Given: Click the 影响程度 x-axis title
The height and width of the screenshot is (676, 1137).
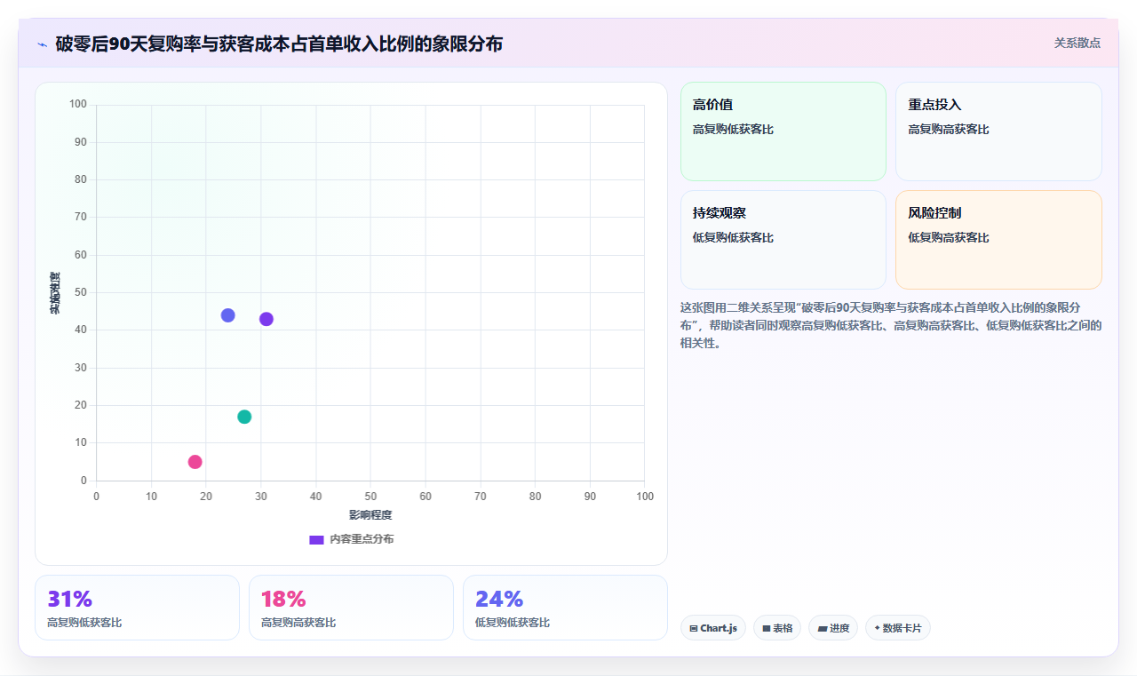Looking at the screenshot, I should [x=370, y=515].
